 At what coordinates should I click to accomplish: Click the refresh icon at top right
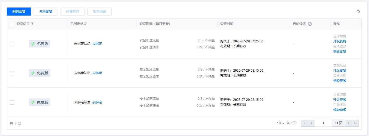click(x=358, y=12)
